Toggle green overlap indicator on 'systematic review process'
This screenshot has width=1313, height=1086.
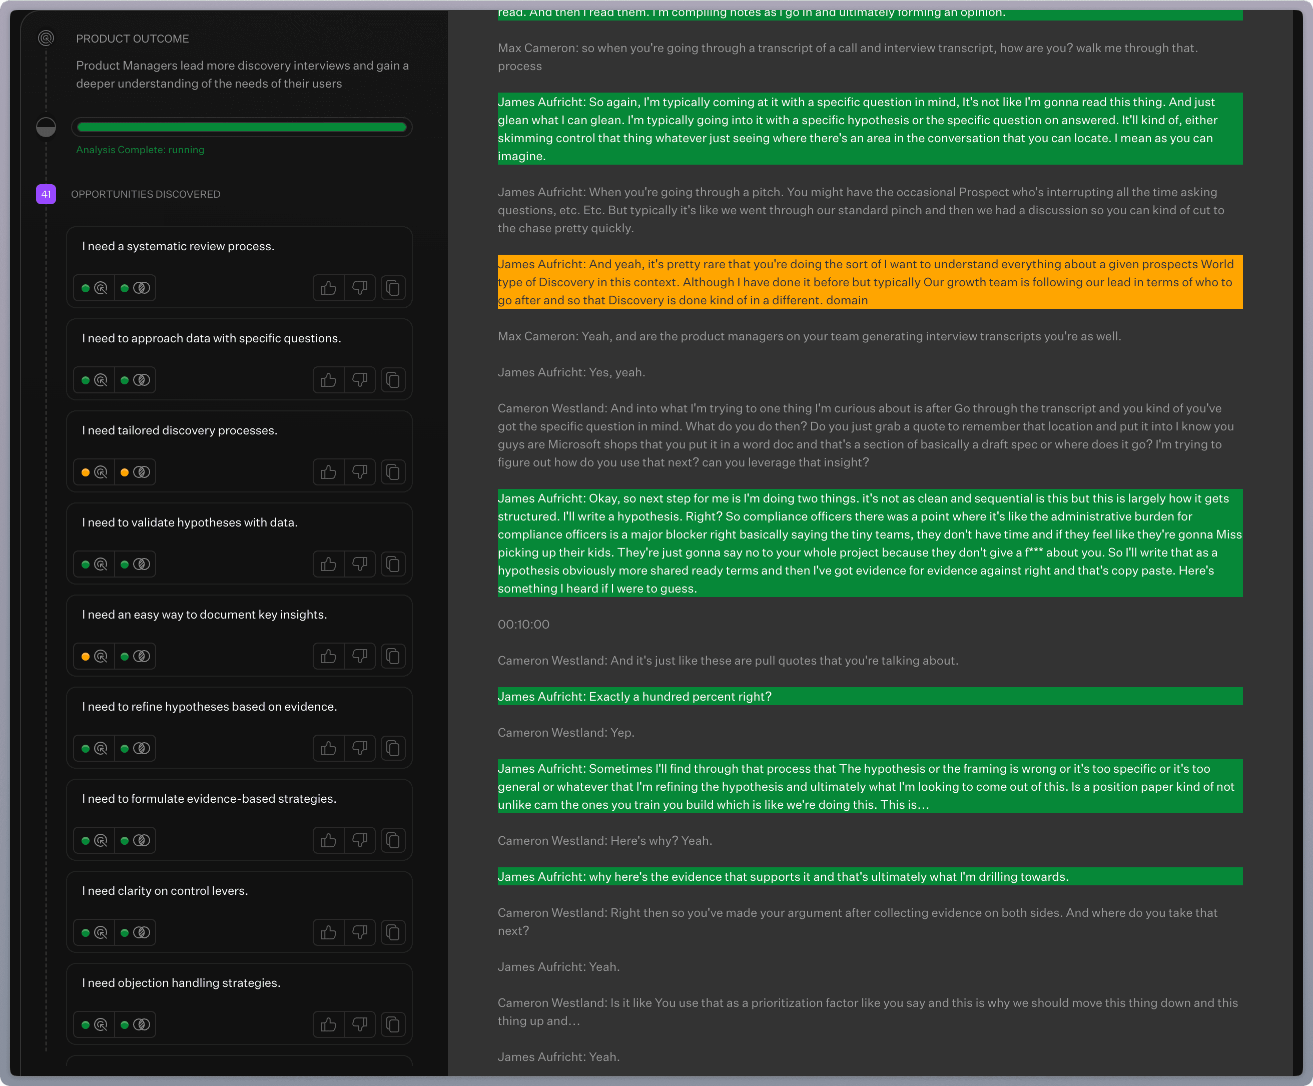click(125, 288)
